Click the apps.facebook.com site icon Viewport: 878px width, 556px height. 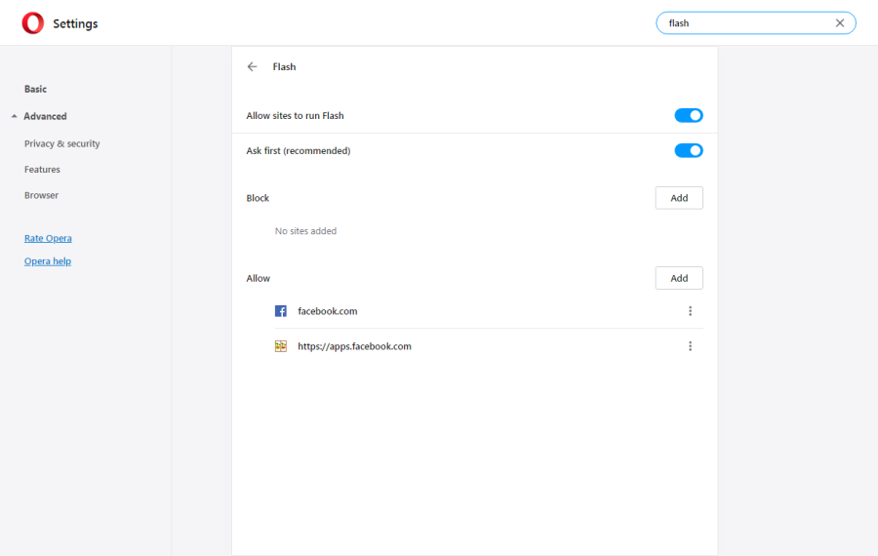(281, 346)
